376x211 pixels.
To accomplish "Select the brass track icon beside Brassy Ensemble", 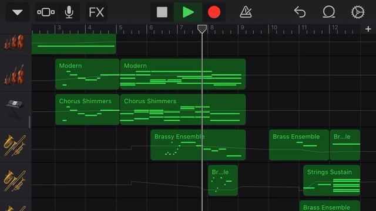I will coord(15,145).
